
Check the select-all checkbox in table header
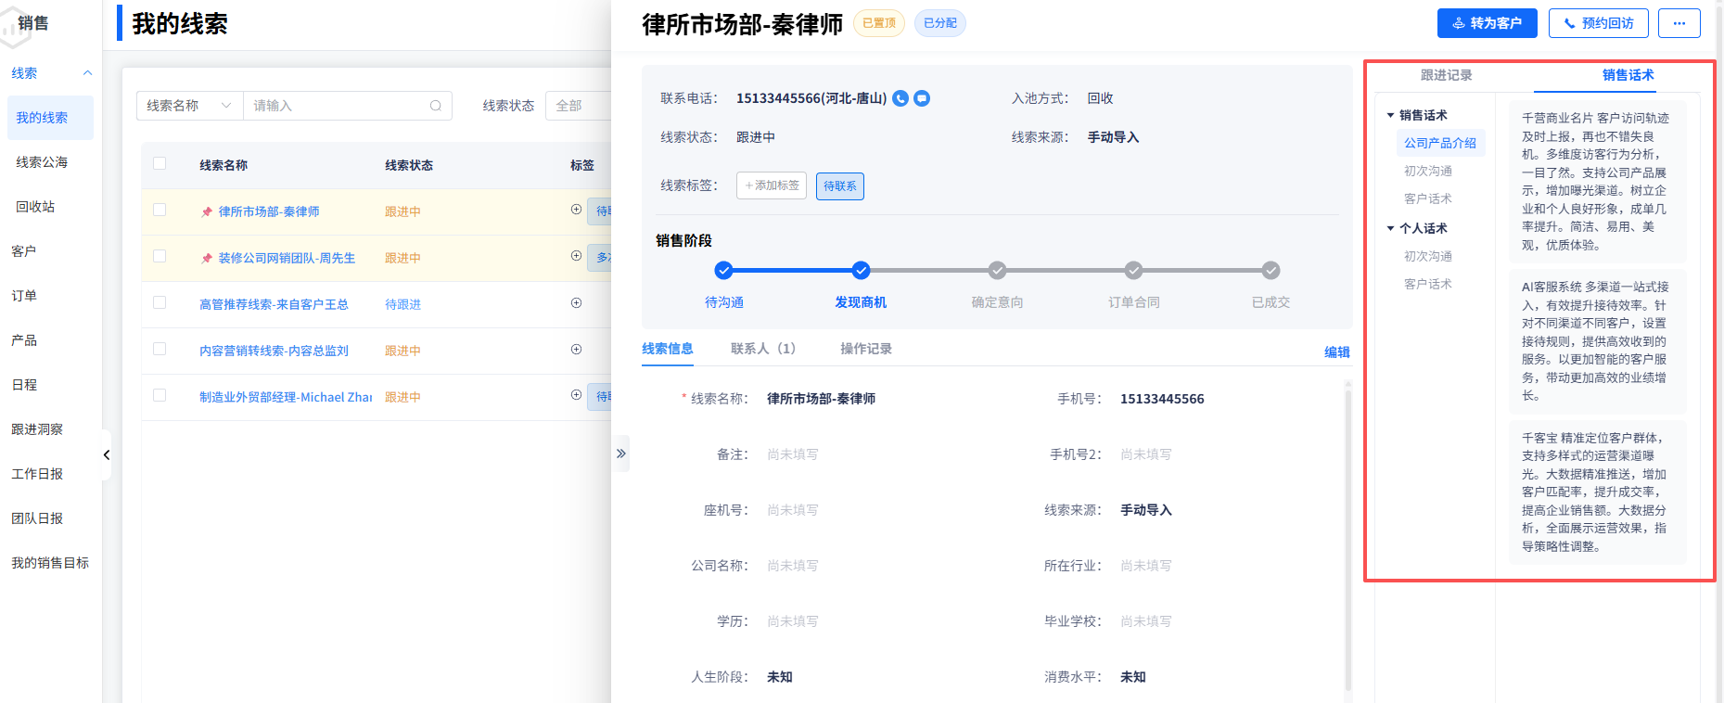pyautogui.click(x=160, y=164)
